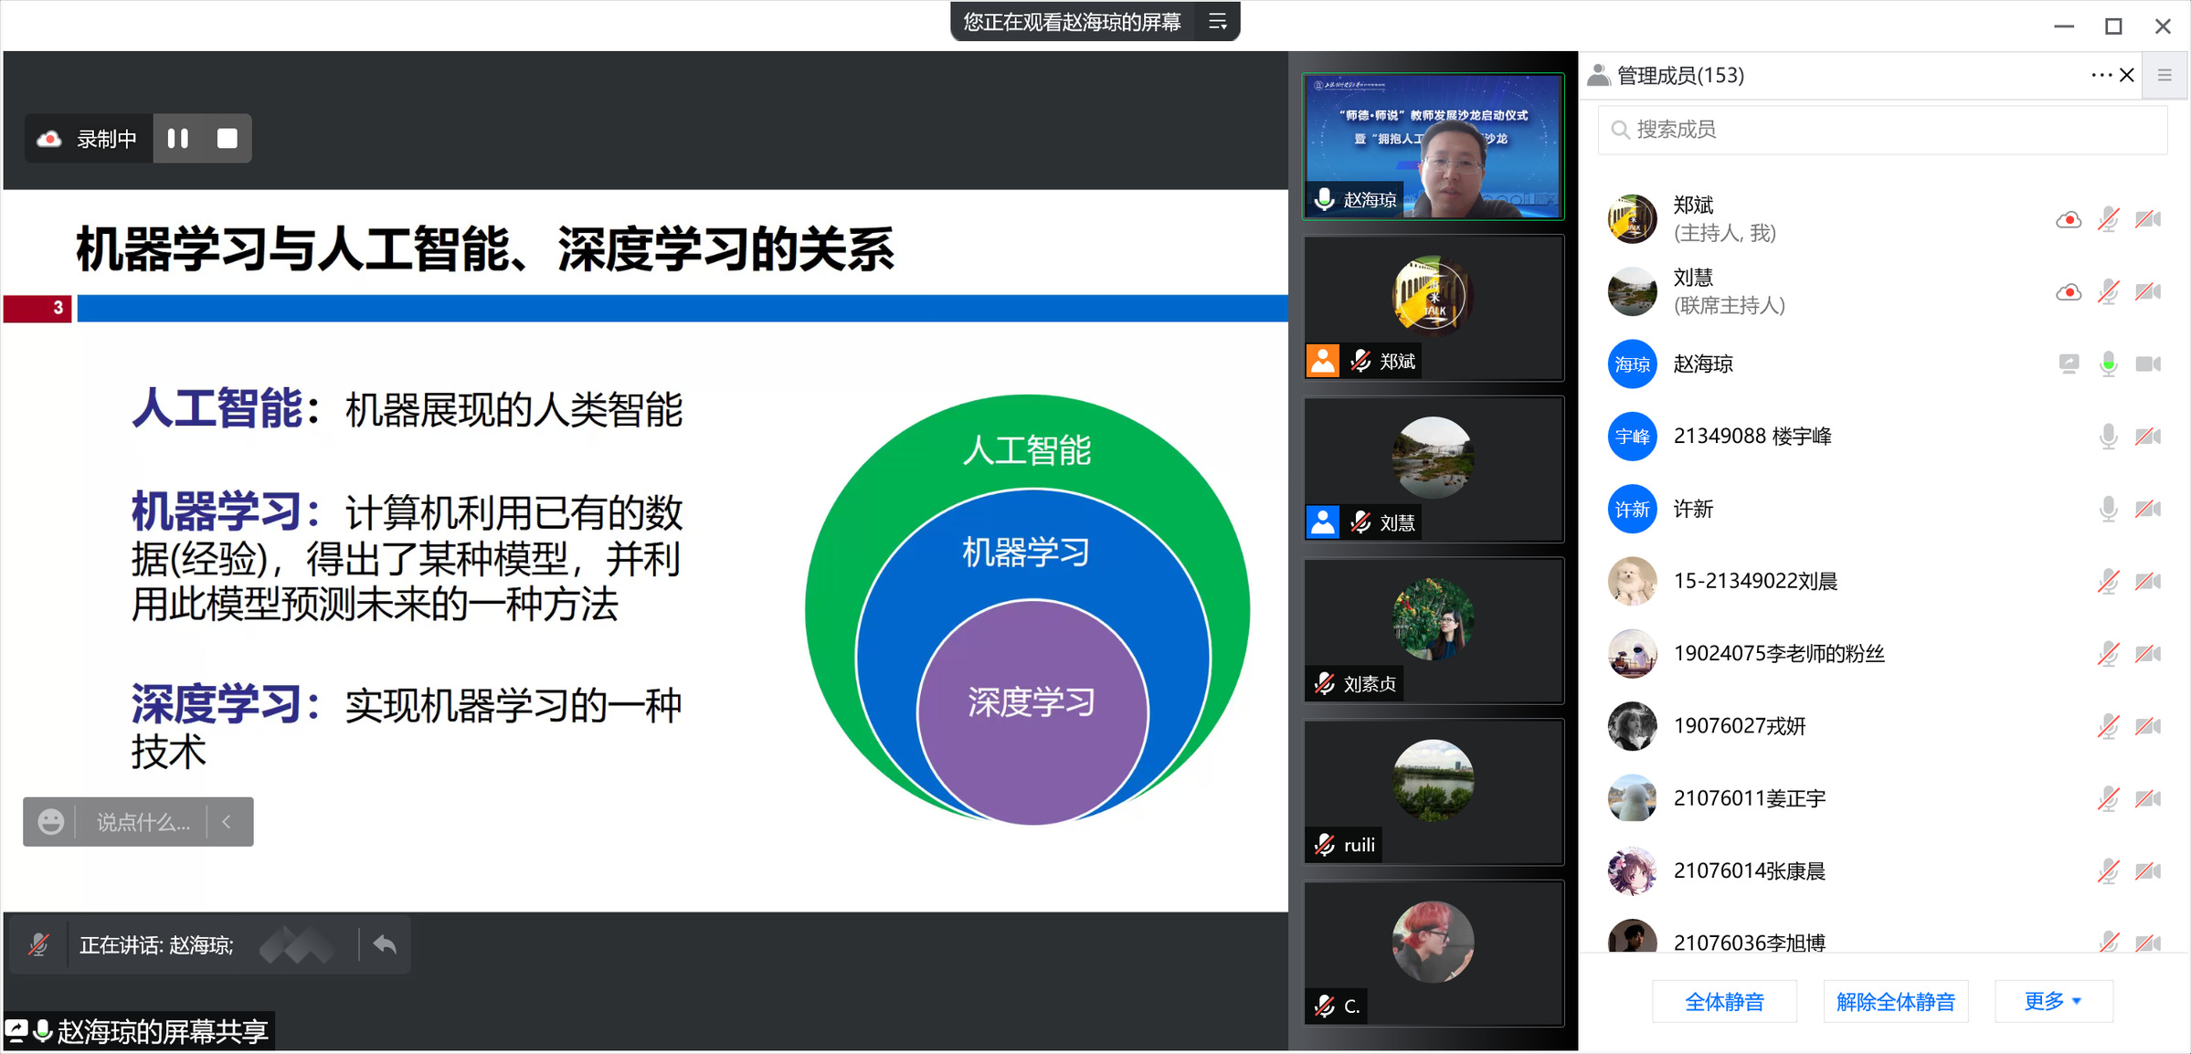Collapse the chat bar with left chevron
2191x1054 pixels.
[227, 822]
